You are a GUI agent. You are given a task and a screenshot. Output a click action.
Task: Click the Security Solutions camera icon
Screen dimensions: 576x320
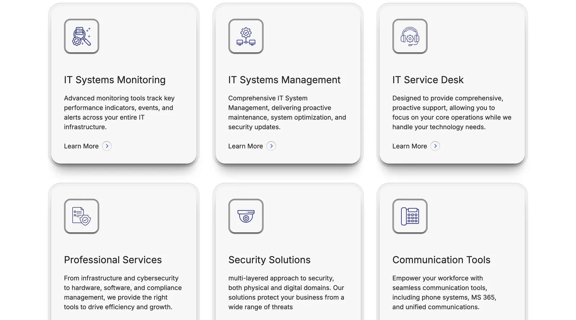pos(246,216)
